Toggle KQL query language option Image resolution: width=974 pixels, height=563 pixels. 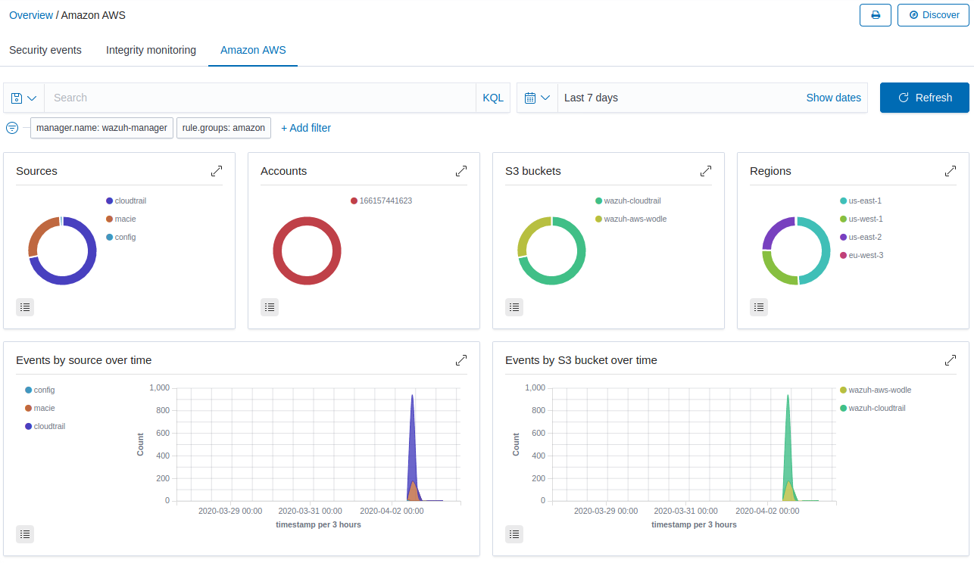493,98
